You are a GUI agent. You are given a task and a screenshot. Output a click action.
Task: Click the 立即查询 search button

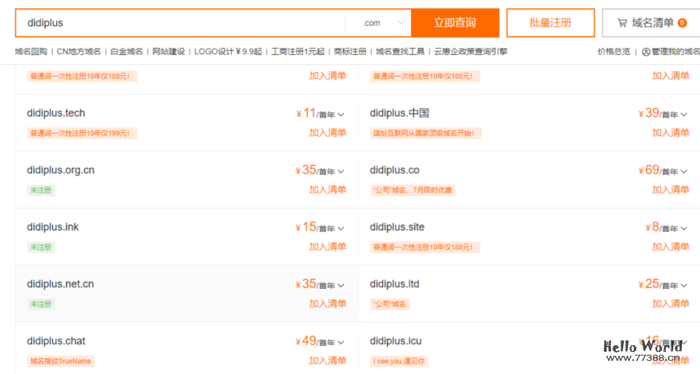tap(455, 22)
